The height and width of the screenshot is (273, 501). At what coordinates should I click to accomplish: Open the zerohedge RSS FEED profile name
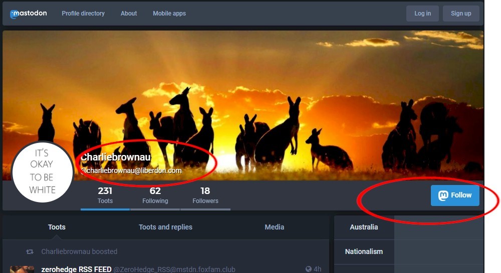click(x=76, y=269)
